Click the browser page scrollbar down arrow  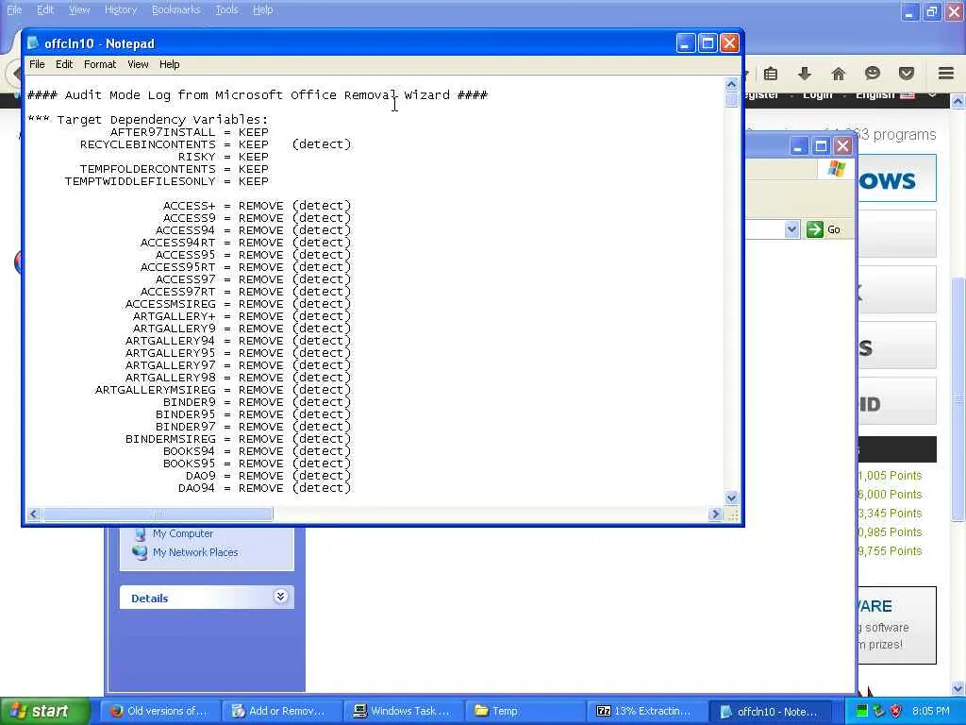coord(958,688)
